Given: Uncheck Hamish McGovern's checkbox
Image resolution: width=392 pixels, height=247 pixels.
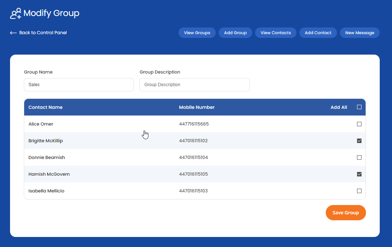Looking at the screenshot, I should tap(359, 174).
